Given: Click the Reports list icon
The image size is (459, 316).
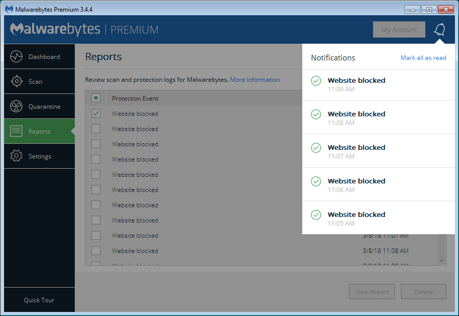Looking at the screenshot, I should (x=16, y=131).
